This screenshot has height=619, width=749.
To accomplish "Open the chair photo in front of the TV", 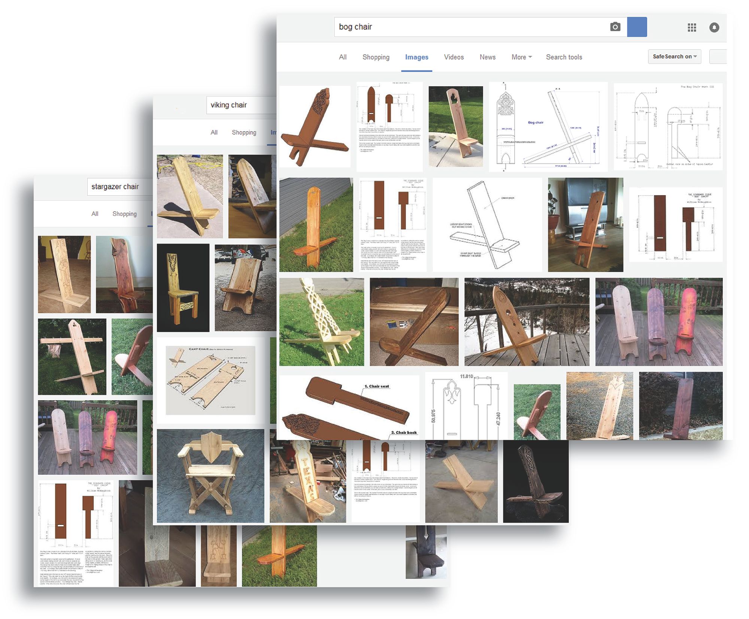I will [586, 225].
